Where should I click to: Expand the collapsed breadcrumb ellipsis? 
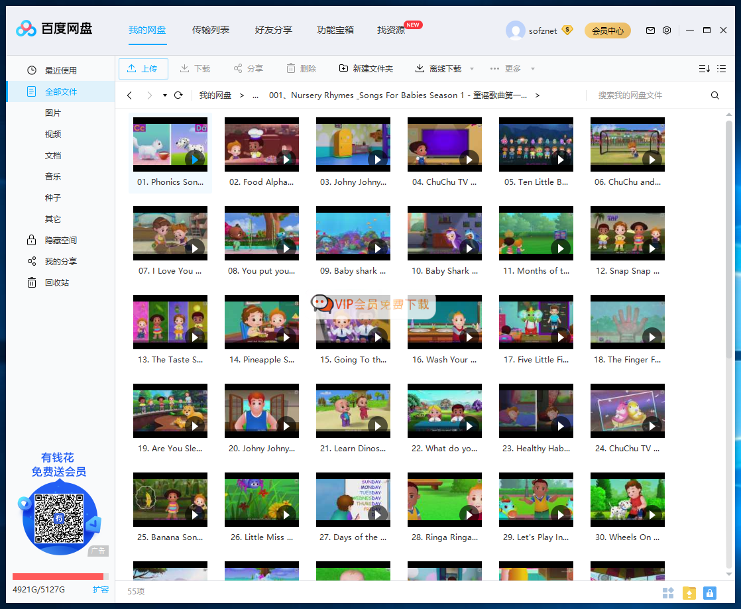tap(255, 95)
